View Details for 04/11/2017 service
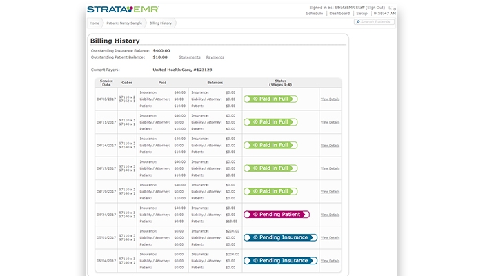This screenshot has width=483, height=276. (330, 122)
